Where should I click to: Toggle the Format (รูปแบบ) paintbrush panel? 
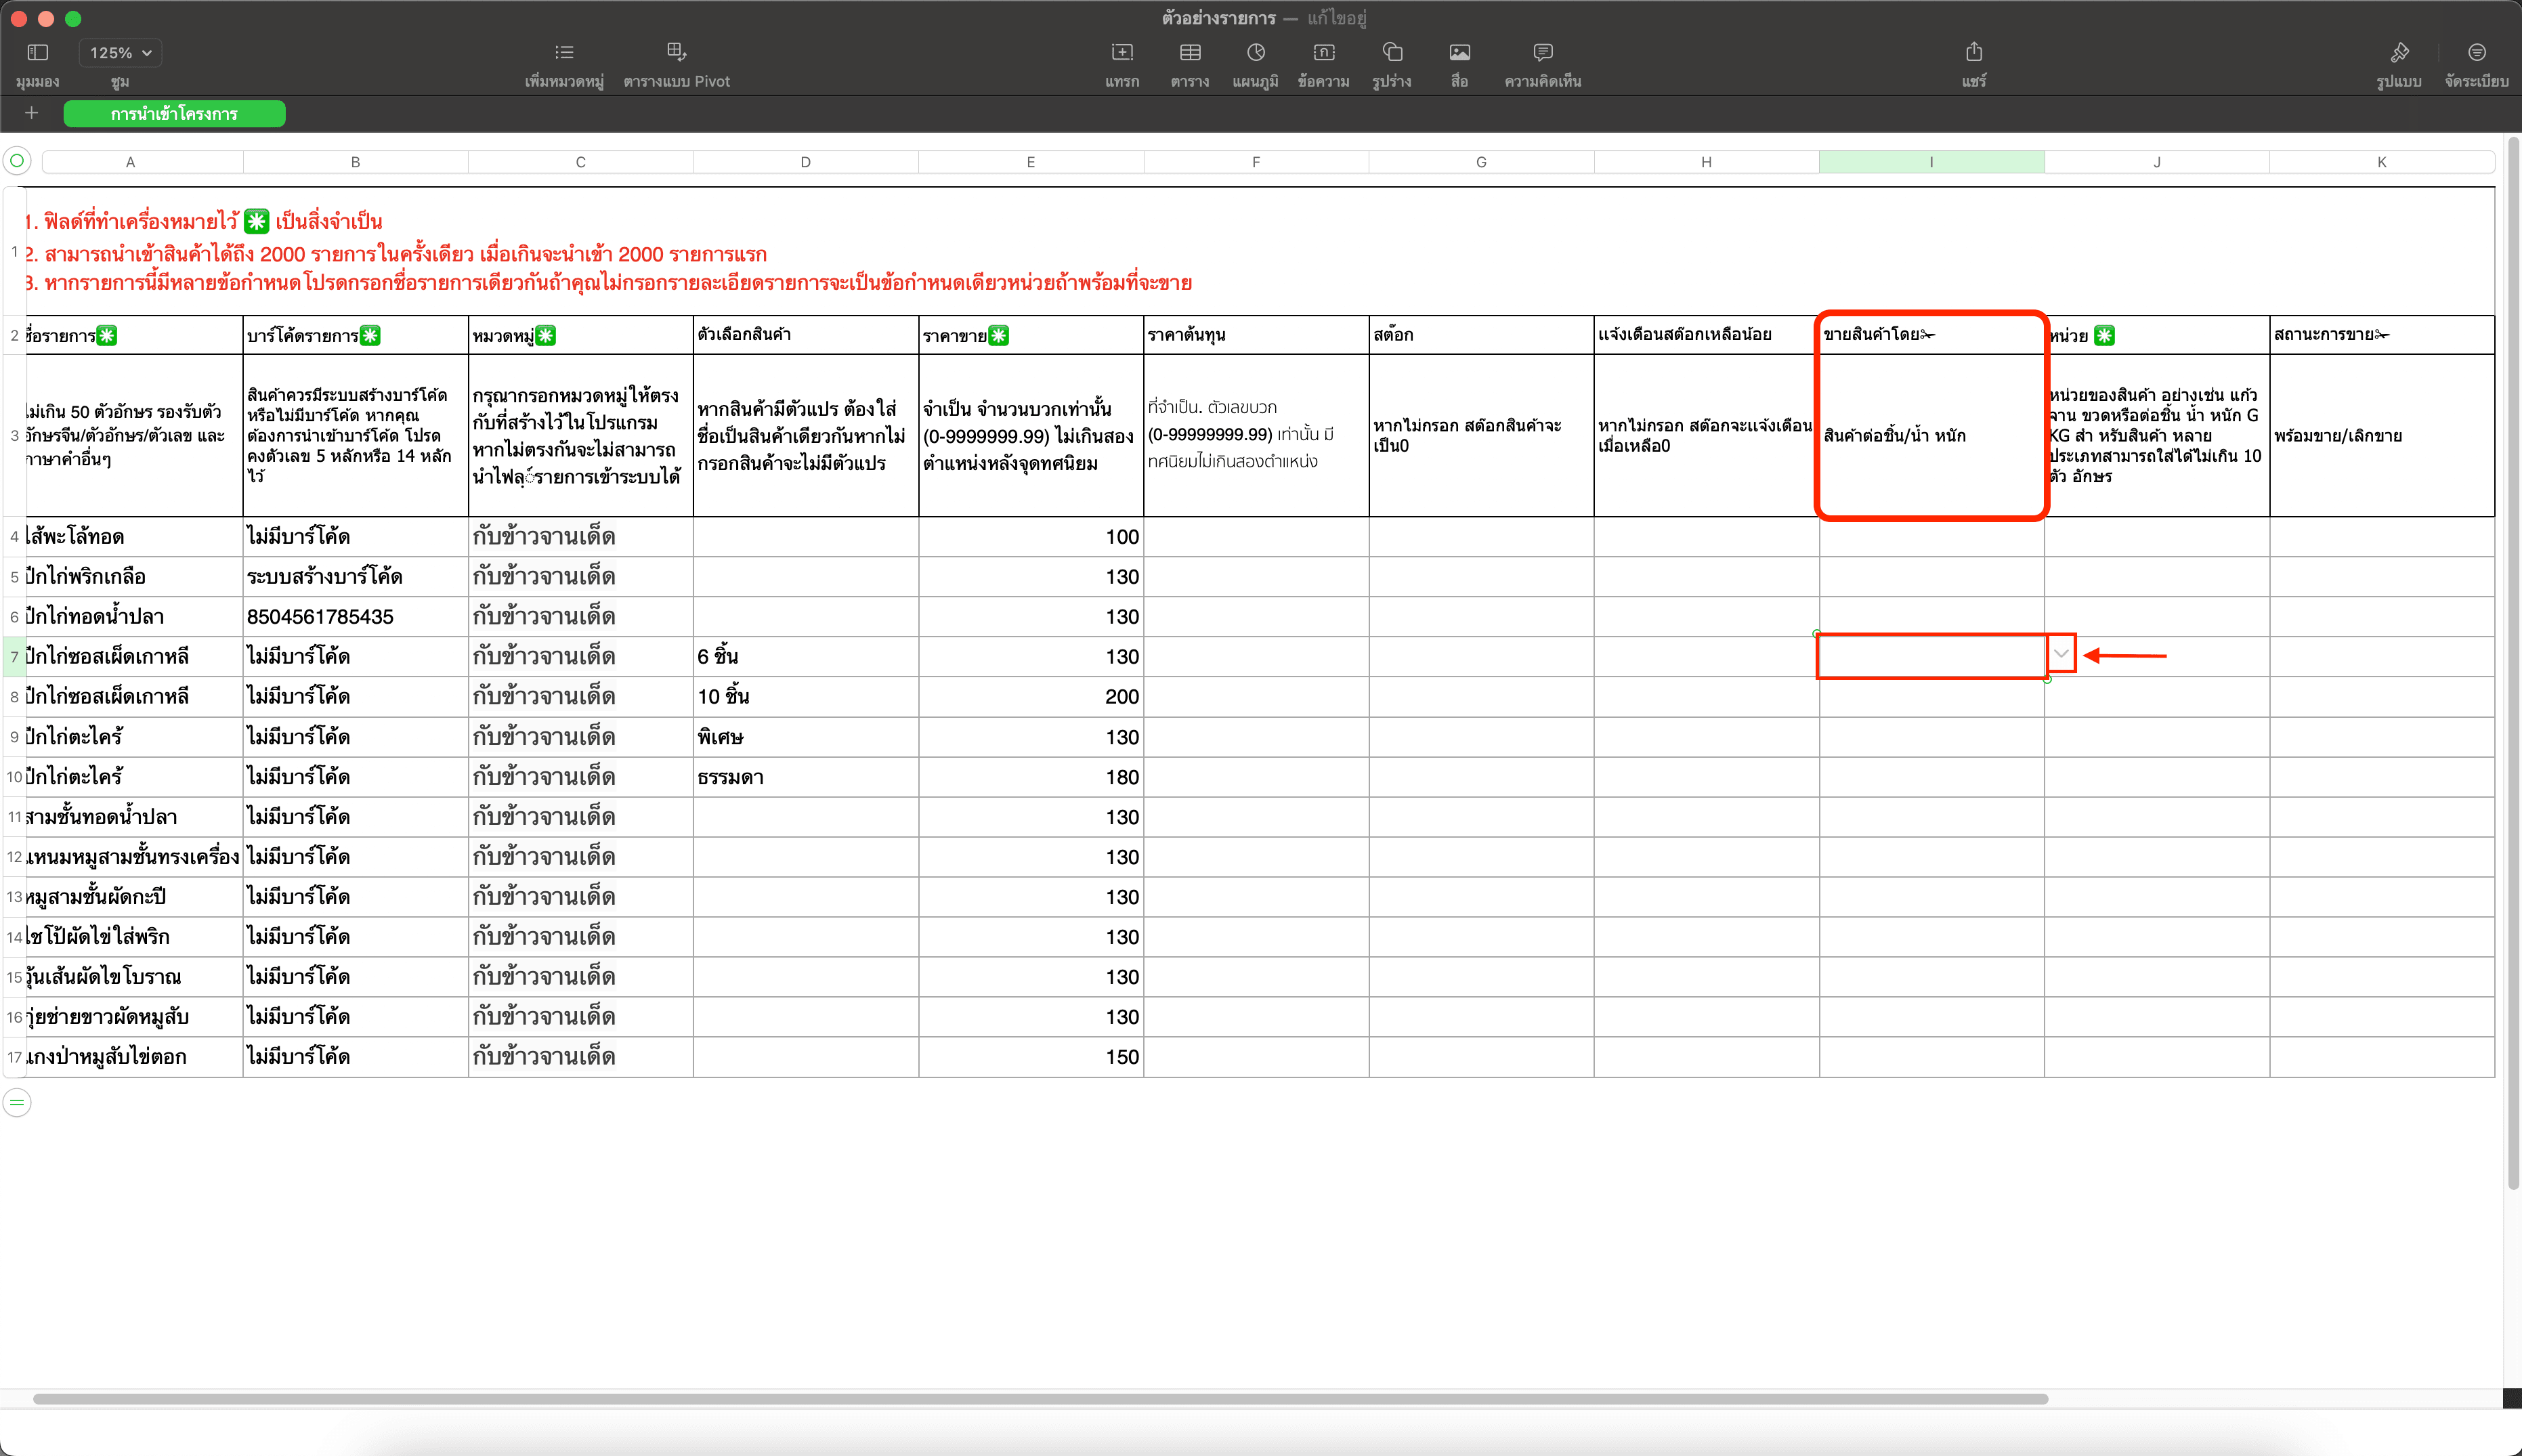[2399, 52]
